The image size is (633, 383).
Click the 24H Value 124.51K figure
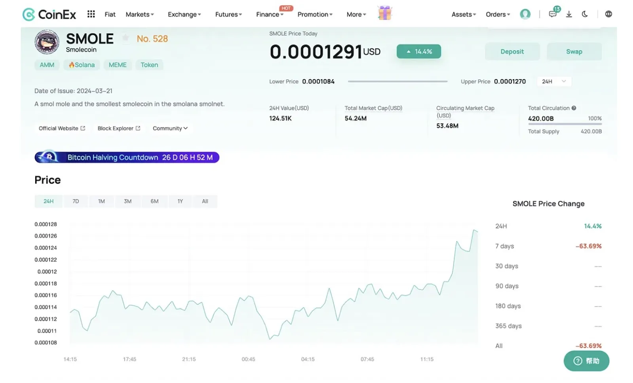[x=280, y=118]
